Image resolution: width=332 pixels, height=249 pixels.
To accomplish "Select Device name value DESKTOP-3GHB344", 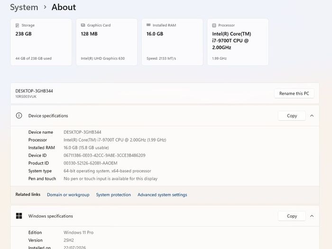I will point(83,132).
